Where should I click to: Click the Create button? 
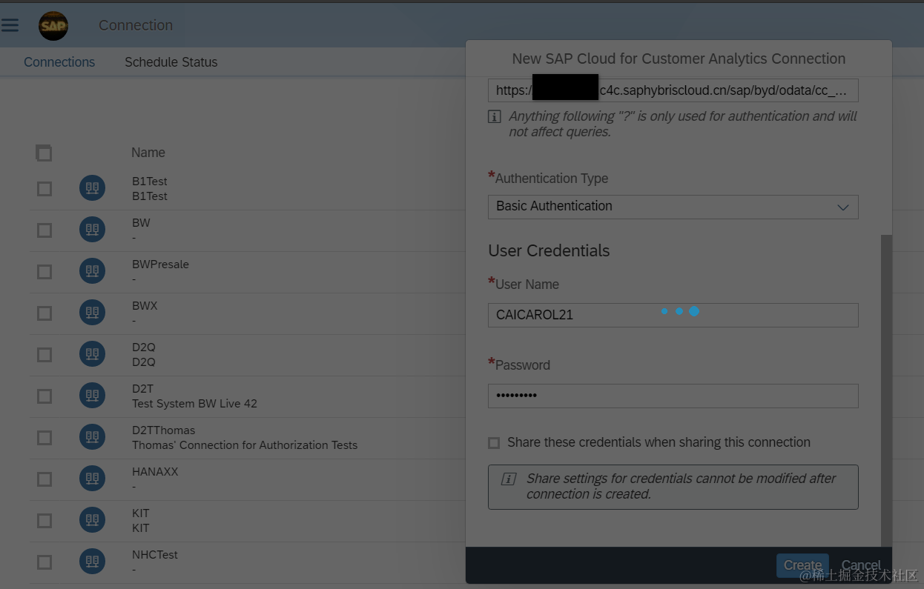click(x=802, y=565)
